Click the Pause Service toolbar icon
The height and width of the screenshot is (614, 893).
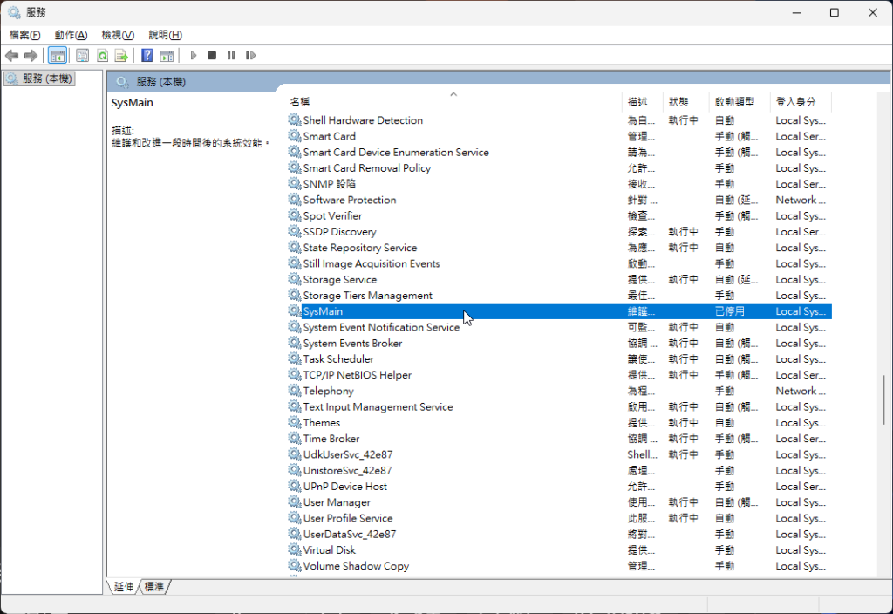(x=231, y=56)
